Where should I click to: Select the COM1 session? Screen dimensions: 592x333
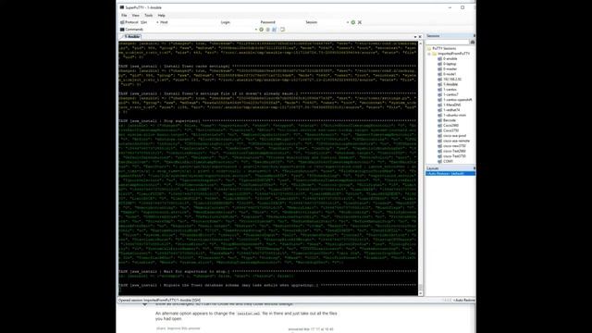[x=448, y=161]
